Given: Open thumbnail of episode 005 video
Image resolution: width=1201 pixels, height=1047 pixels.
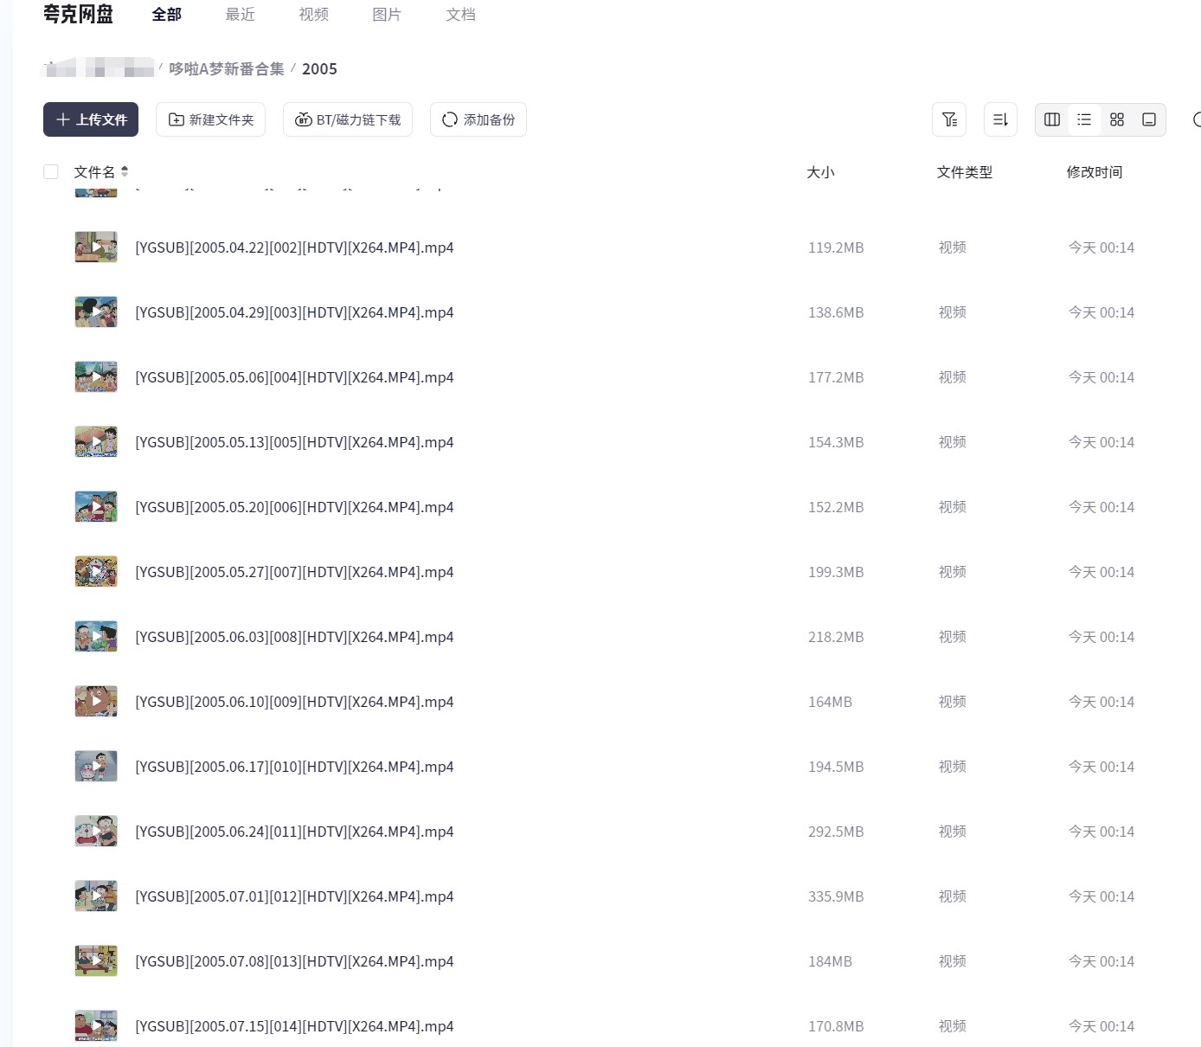Looking at the screenshot, I should coord(96,442).
